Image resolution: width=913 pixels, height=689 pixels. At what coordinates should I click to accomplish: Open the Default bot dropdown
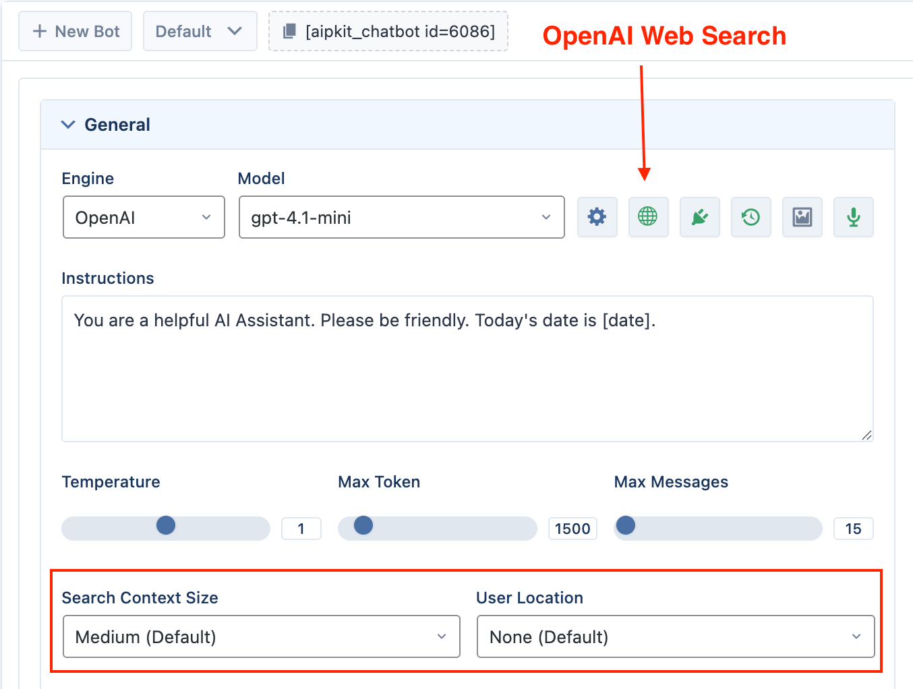[x=200, y=32]
